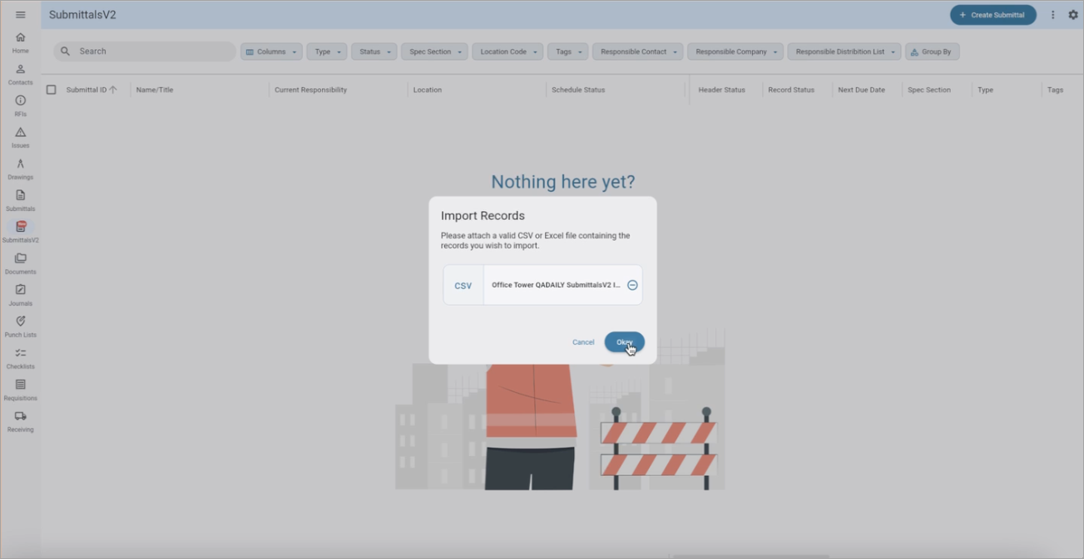Viewport: 1084px width, 559px height.
Task: Open the Responsible Company filter dropdown
Action: click(735, 51)
